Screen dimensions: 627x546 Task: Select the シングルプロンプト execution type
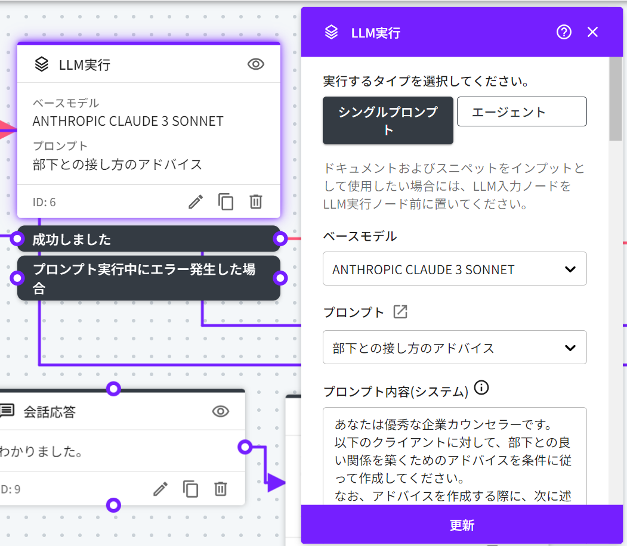388,120
